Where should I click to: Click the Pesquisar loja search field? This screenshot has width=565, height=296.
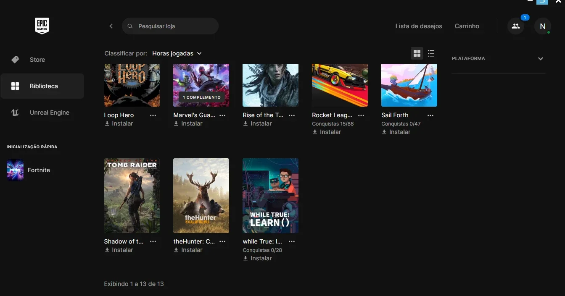170,26
